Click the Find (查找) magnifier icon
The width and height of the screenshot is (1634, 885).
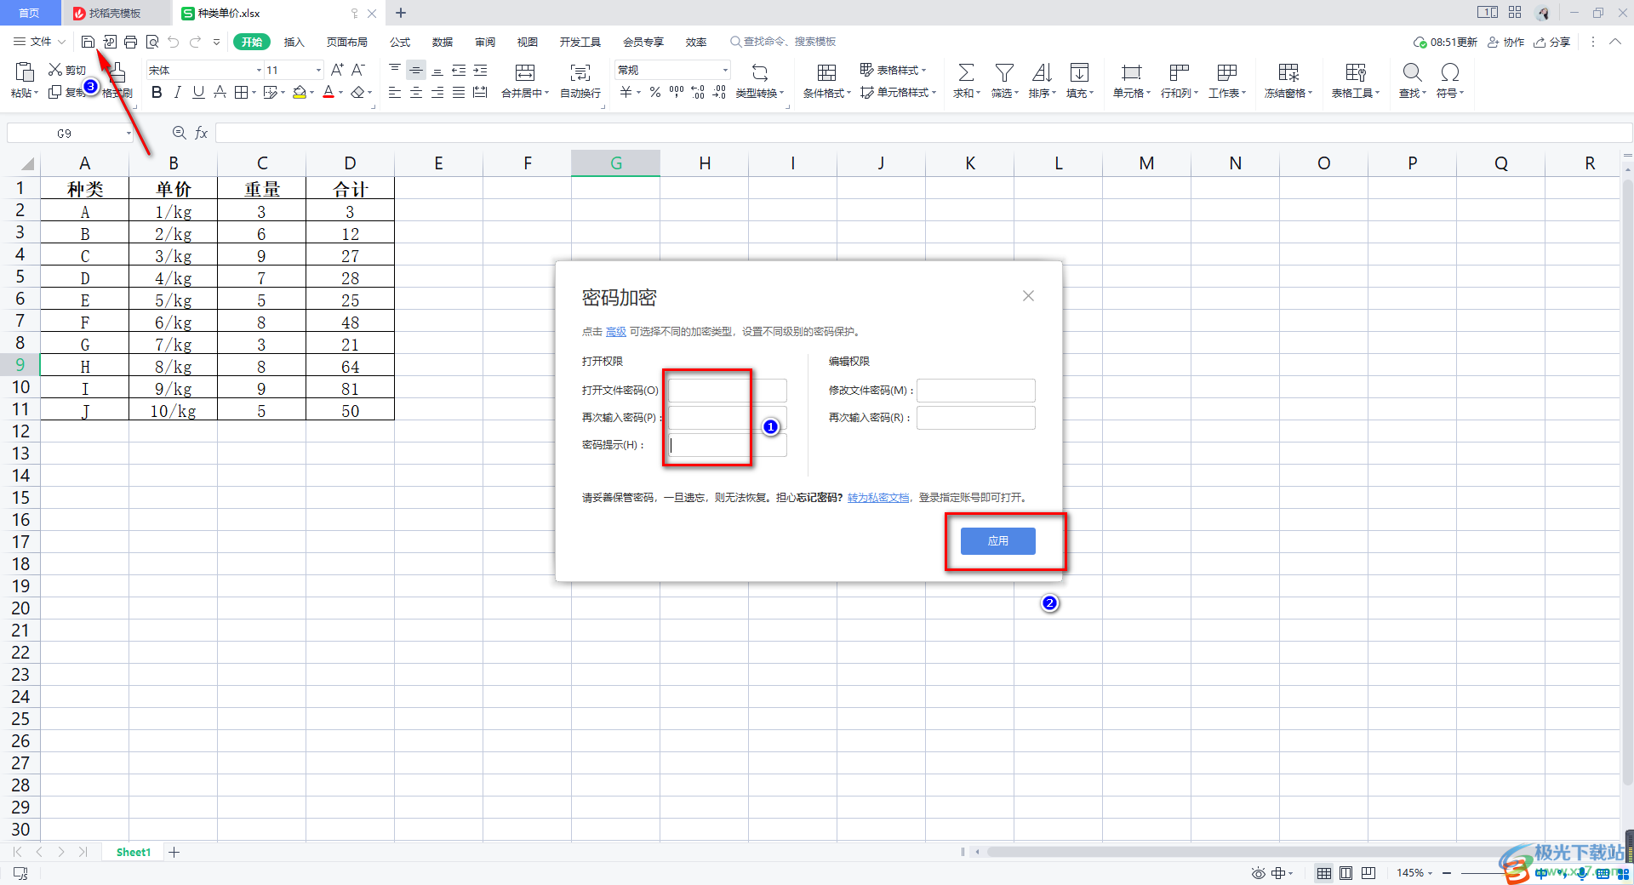(1412, 72)
